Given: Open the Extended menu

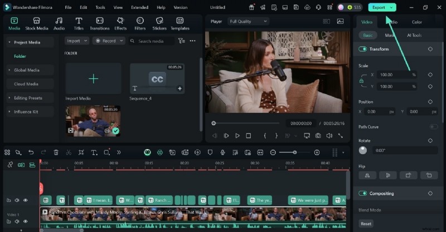Looking at the screenshot, I should [139, 7].
